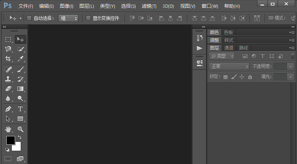Select the Lasso tool

[x=8, y=49]
